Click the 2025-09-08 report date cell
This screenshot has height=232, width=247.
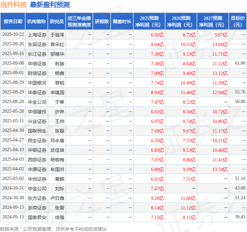(13, 63)
